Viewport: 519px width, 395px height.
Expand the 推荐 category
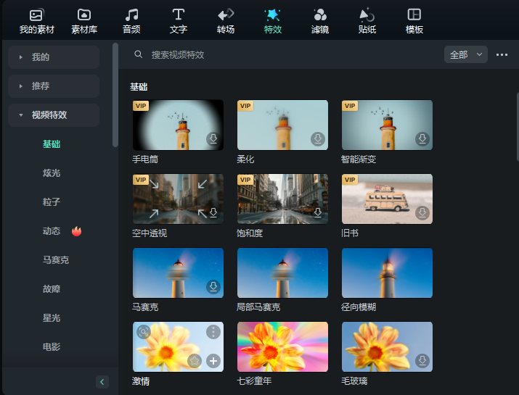(x=54, y=86)
